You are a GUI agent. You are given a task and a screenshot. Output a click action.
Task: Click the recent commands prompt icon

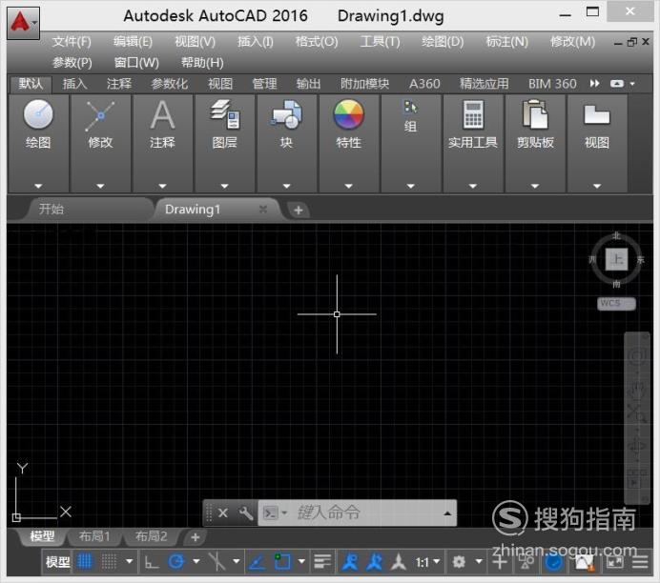coord(271,513)
